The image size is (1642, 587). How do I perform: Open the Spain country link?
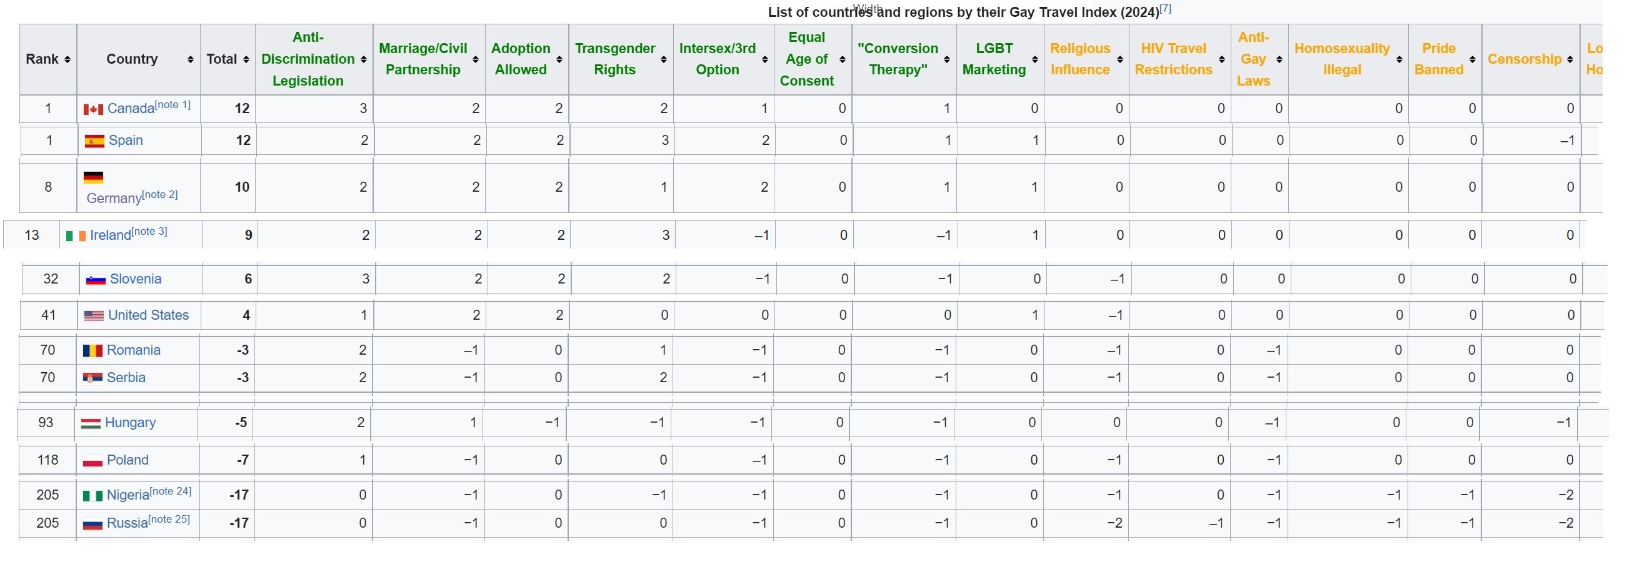click(126, 140)
